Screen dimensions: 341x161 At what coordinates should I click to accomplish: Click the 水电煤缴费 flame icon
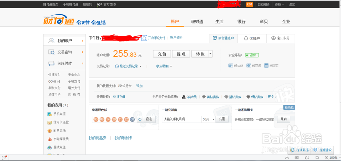coord(49,139)
